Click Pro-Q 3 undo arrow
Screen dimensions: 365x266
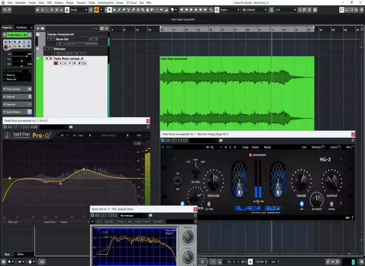(x=62, y=135)
